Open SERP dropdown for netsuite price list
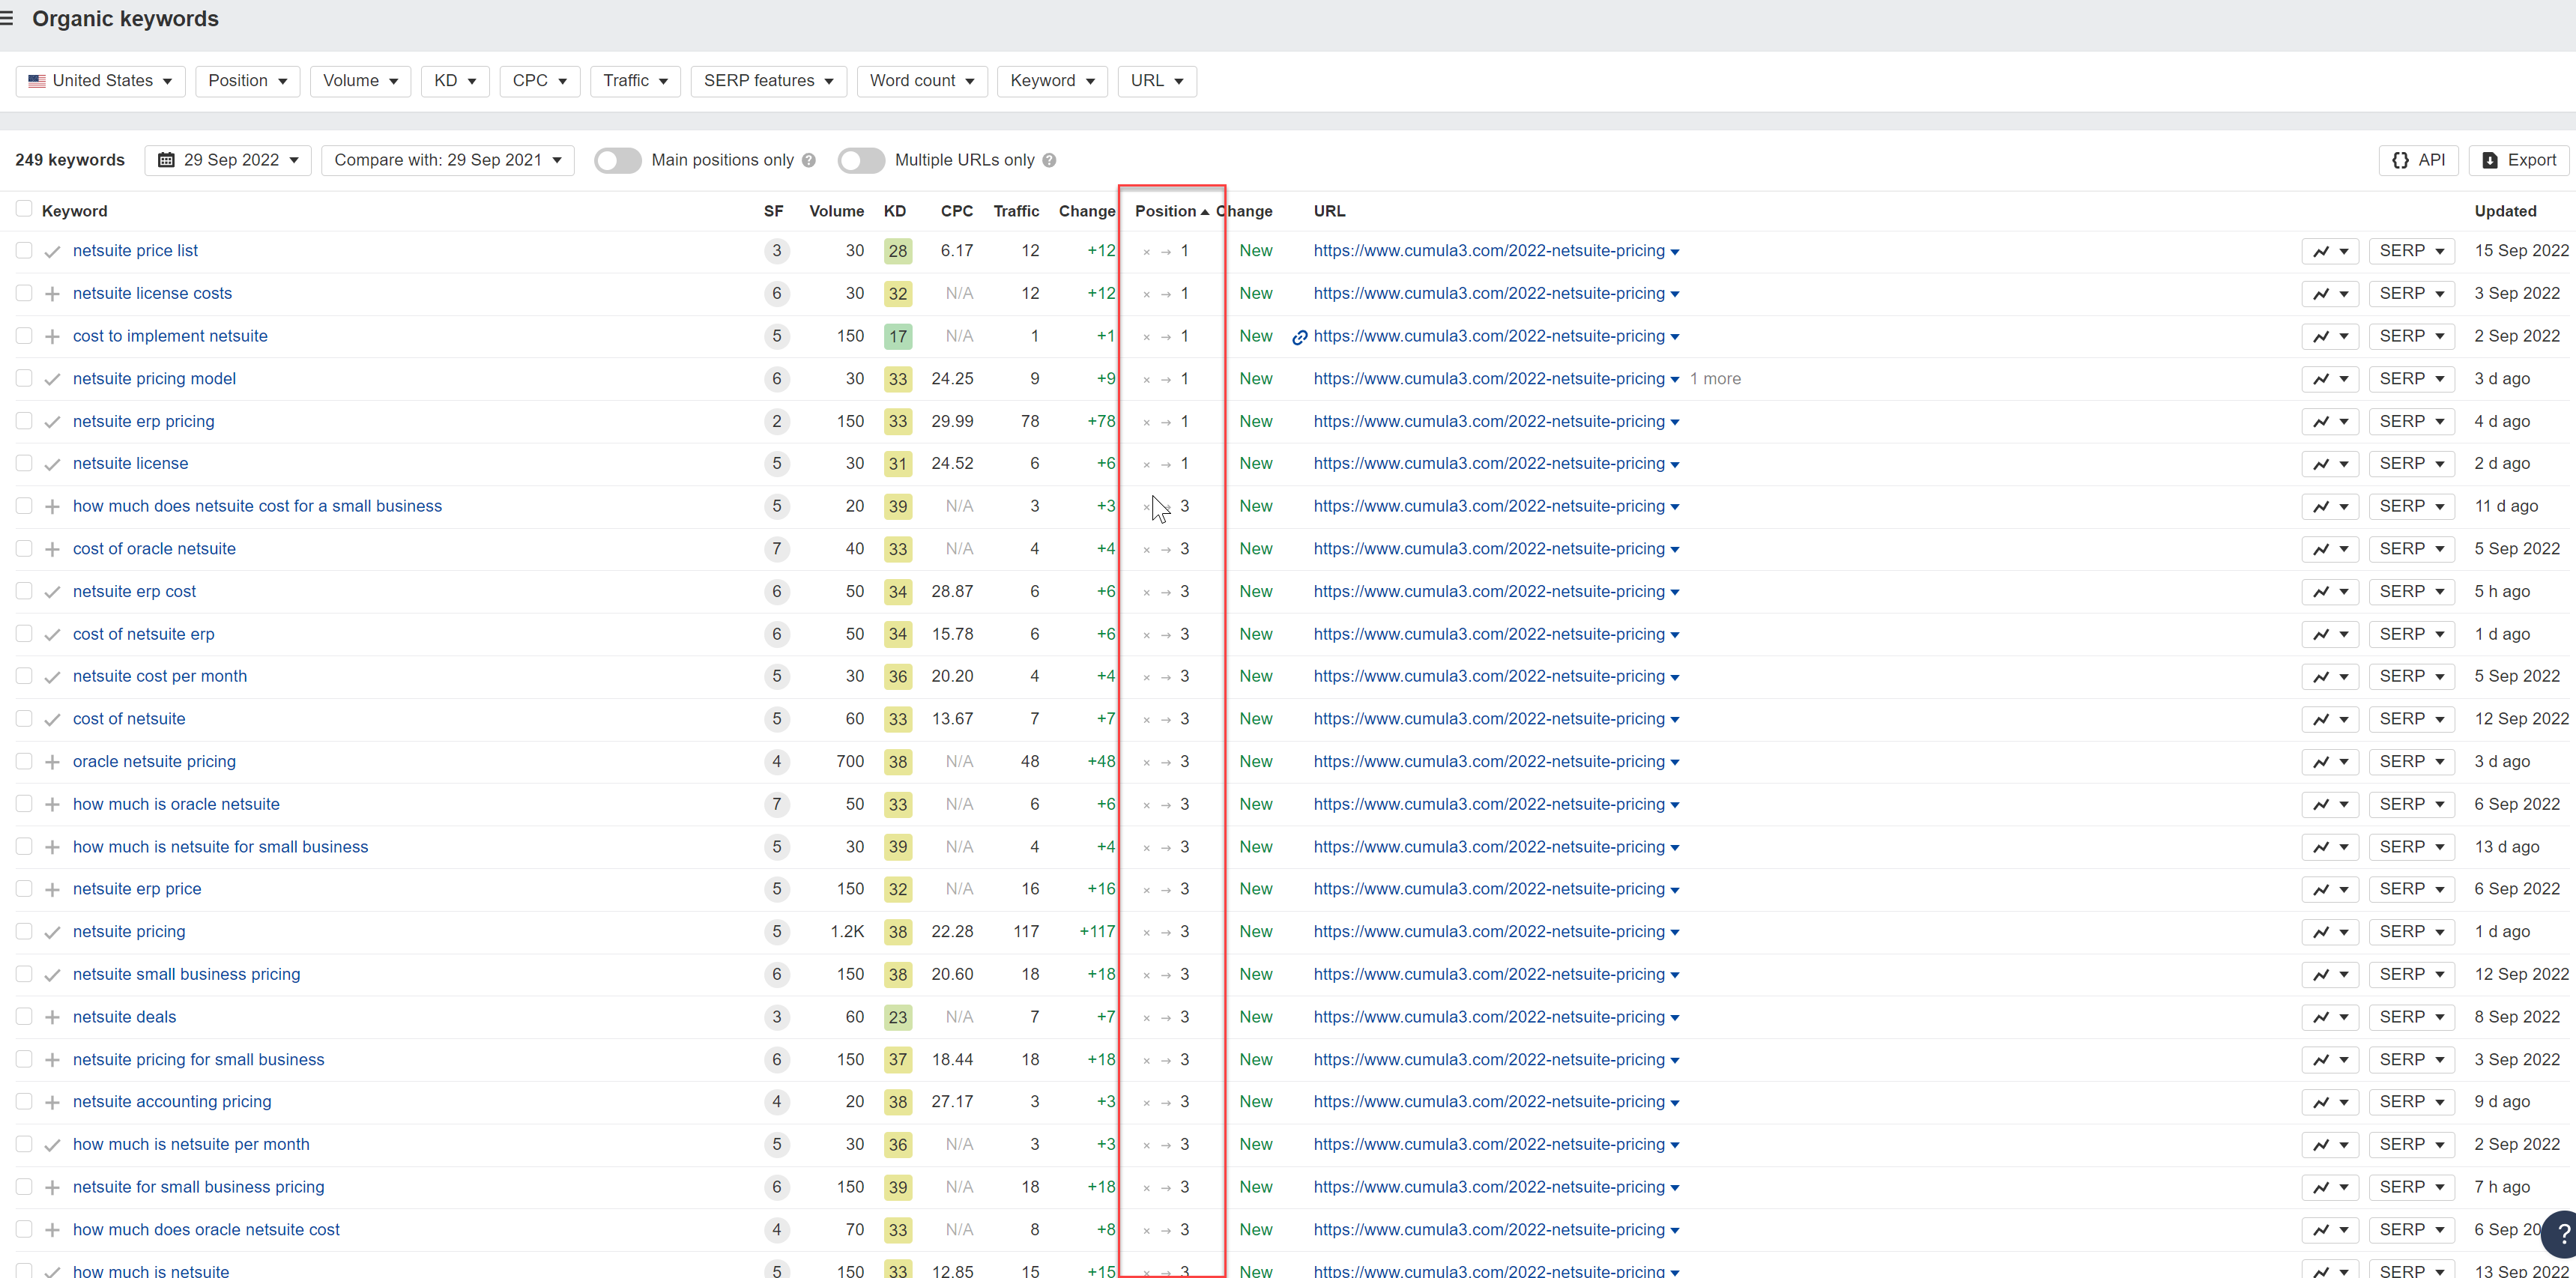Screen dimensions: 2576x1278 (x=2412, y=251)
